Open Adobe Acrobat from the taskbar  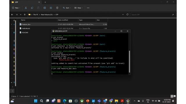coord(122,101)
